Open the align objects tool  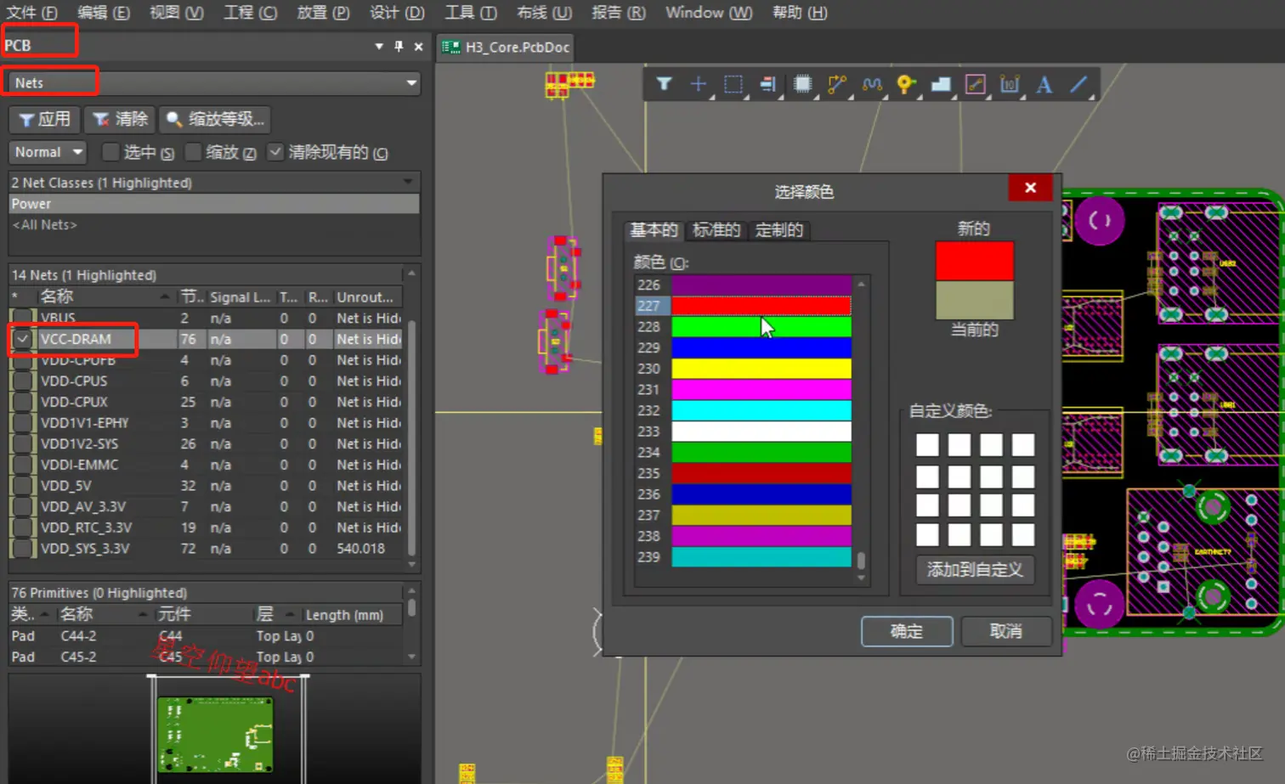click(x=767, y=84)
